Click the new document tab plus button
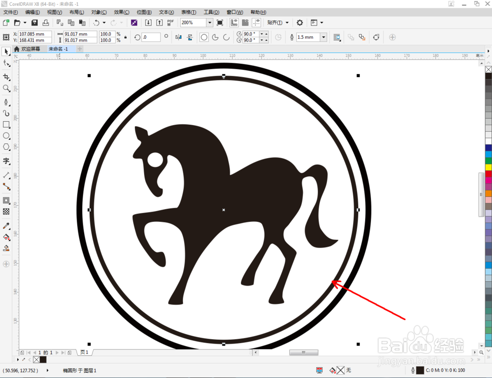The height and width of the screenshot is (378, 492). point(80,49)
